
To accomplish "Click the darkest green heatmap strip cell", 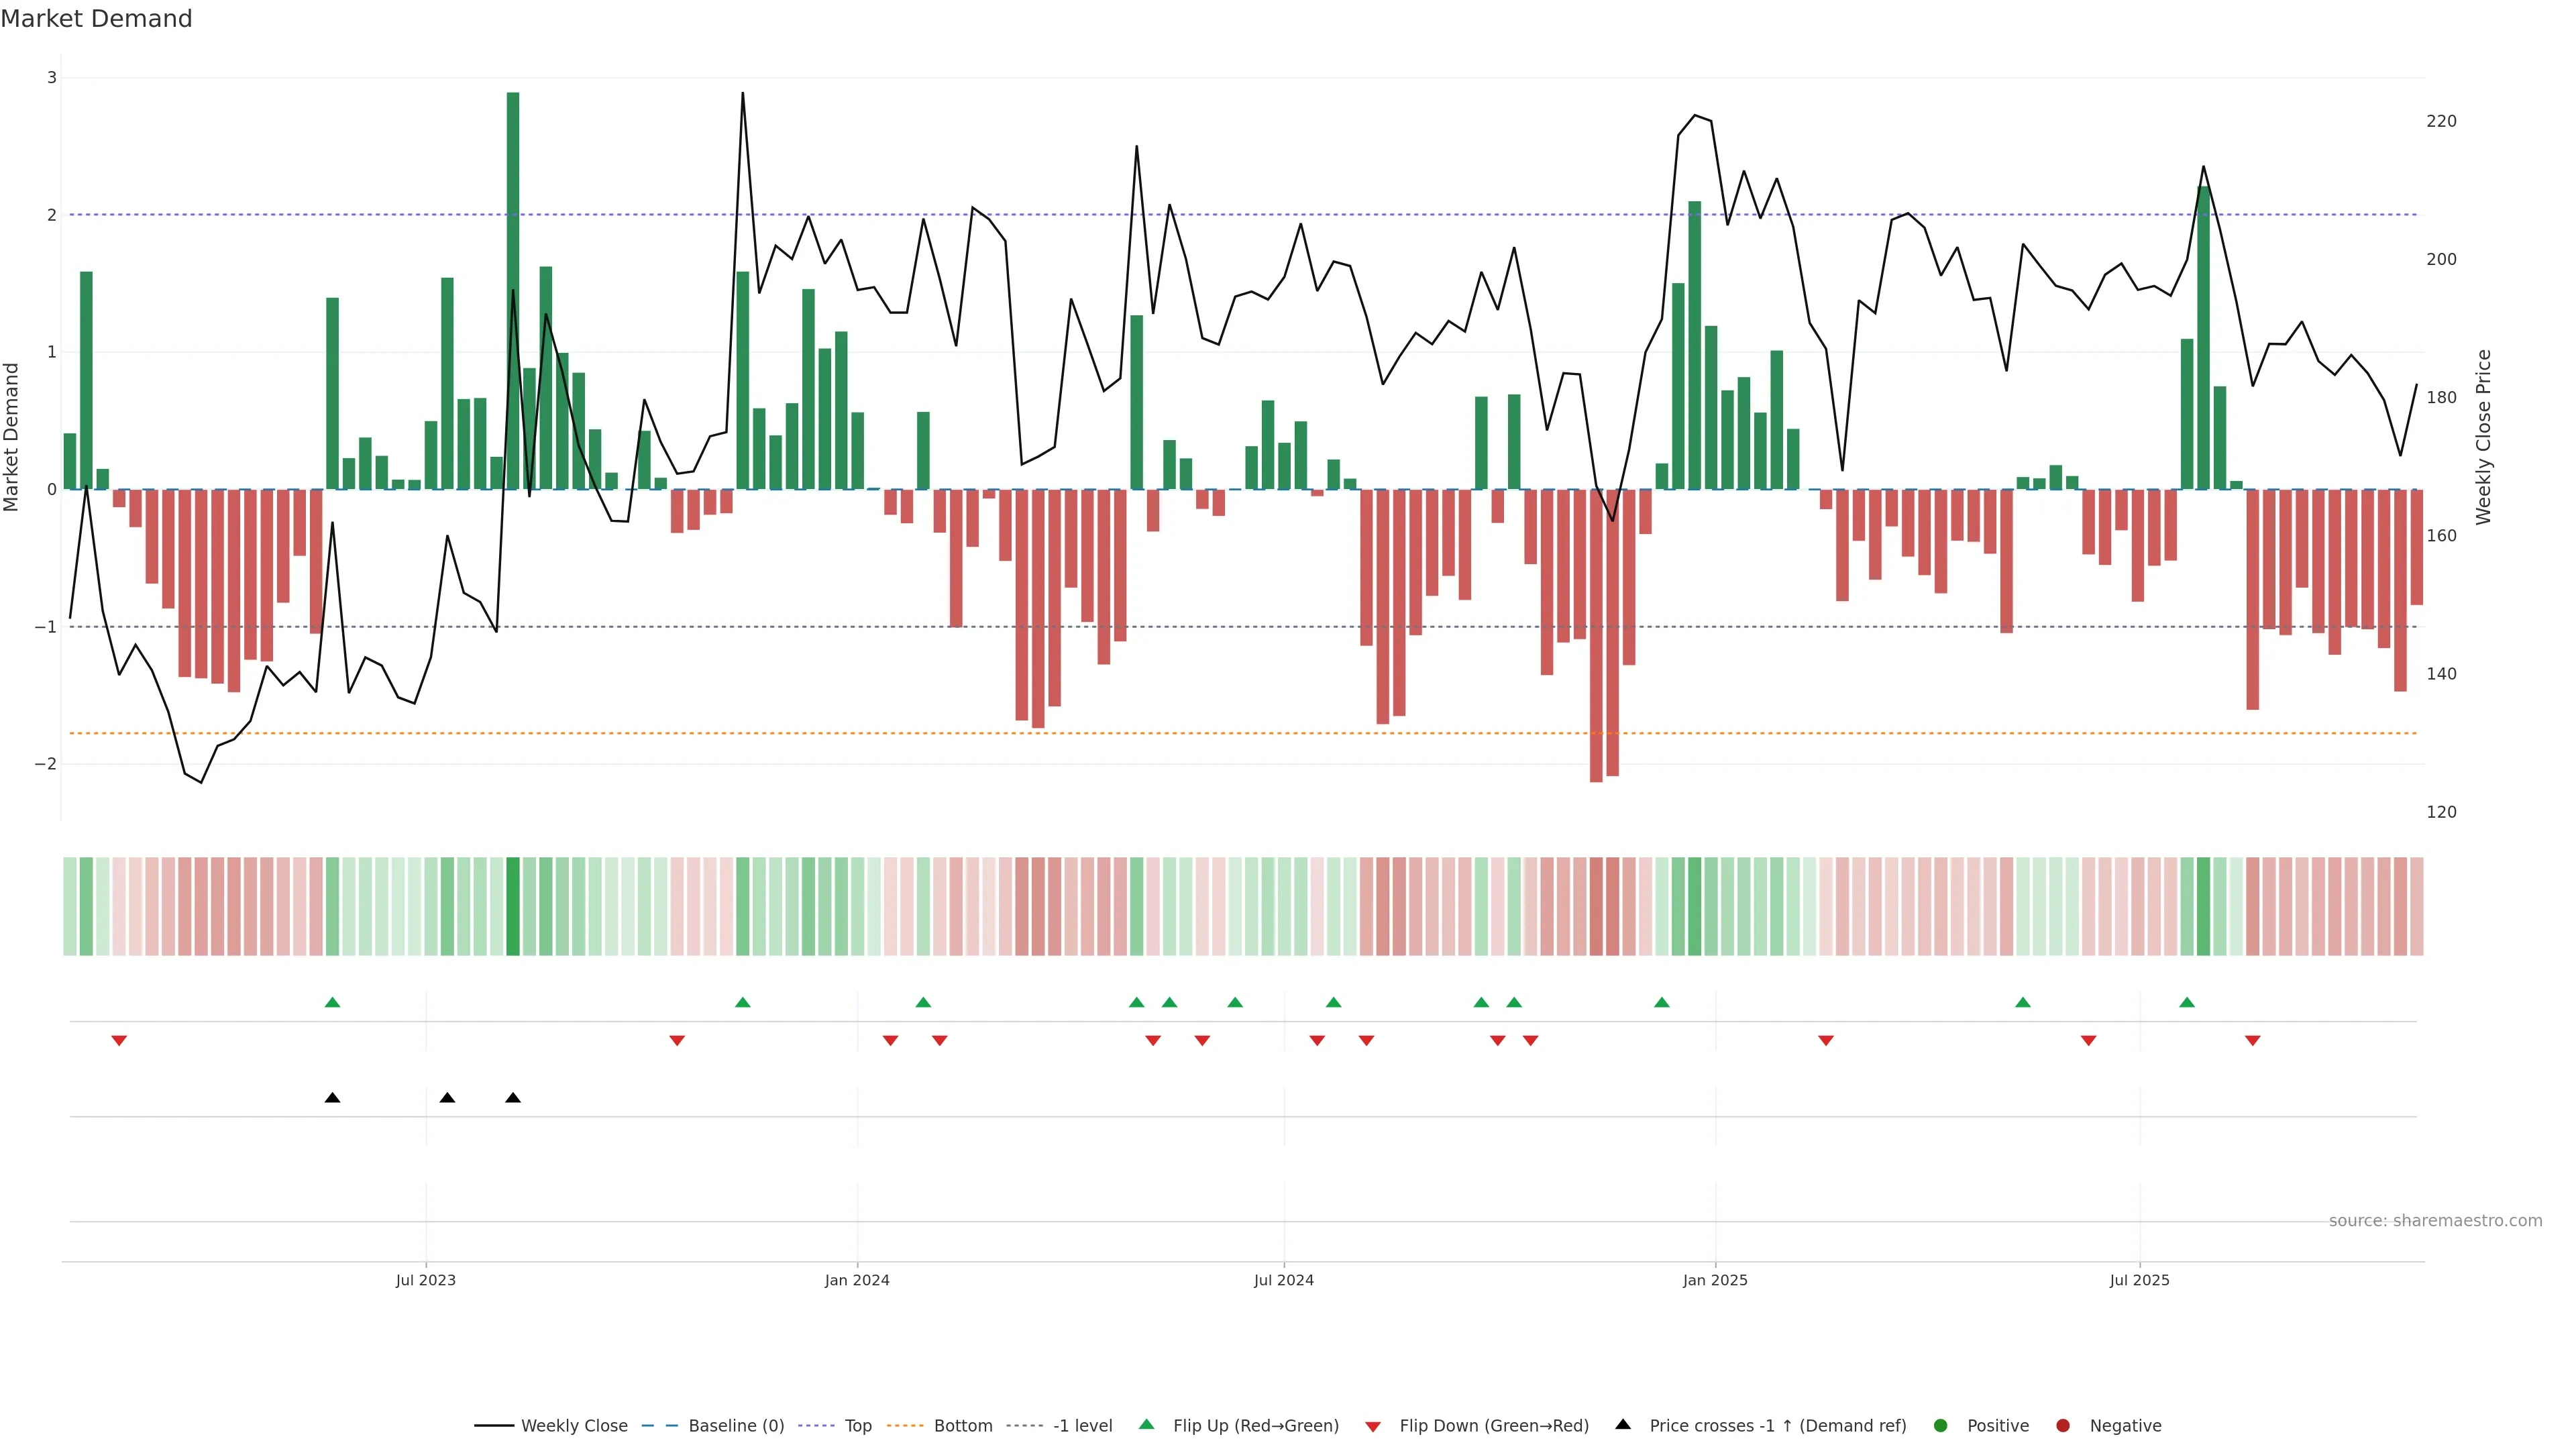I will point(513,906).
